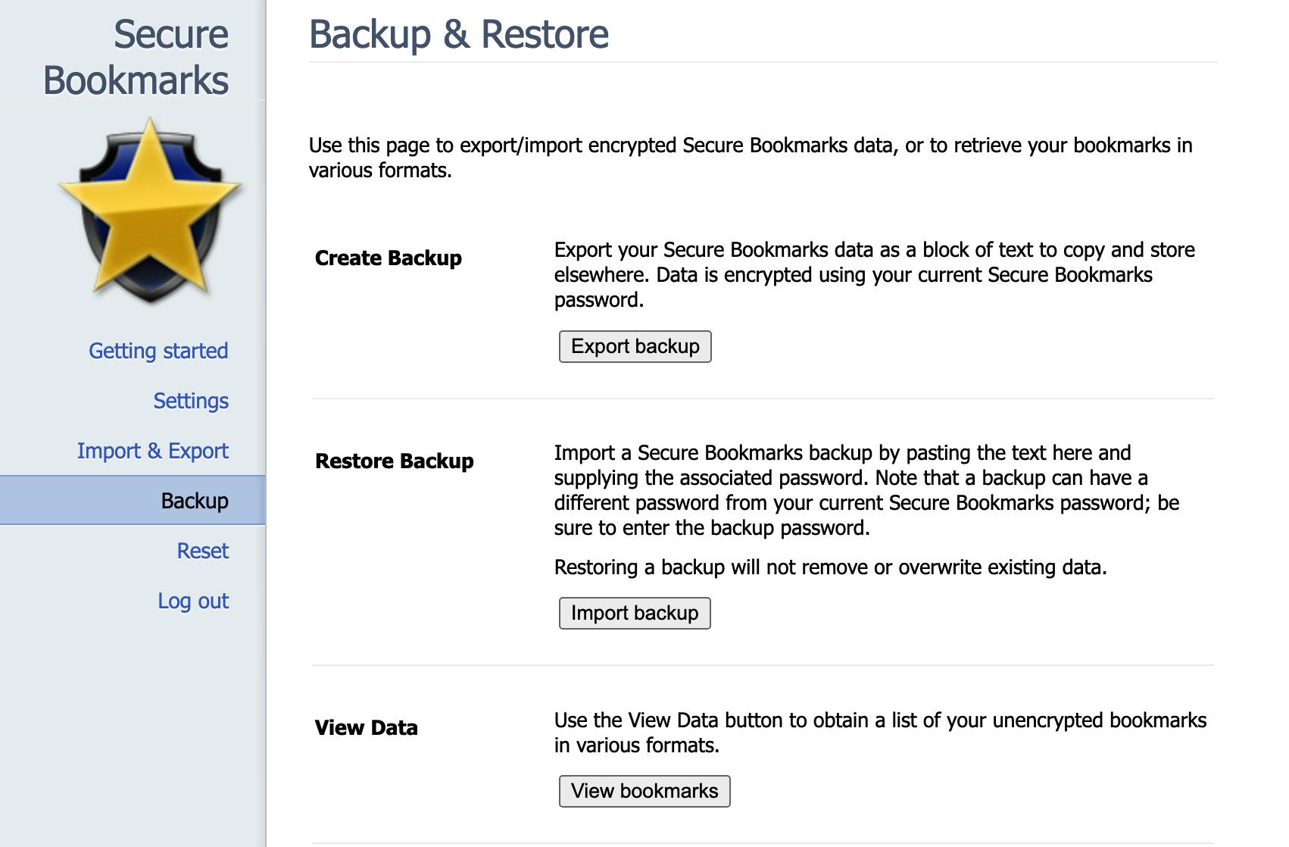Click the note about not overwriting existing data
Image resolution: width=1289 pixels, height=847 pixels.
[830, 567]
